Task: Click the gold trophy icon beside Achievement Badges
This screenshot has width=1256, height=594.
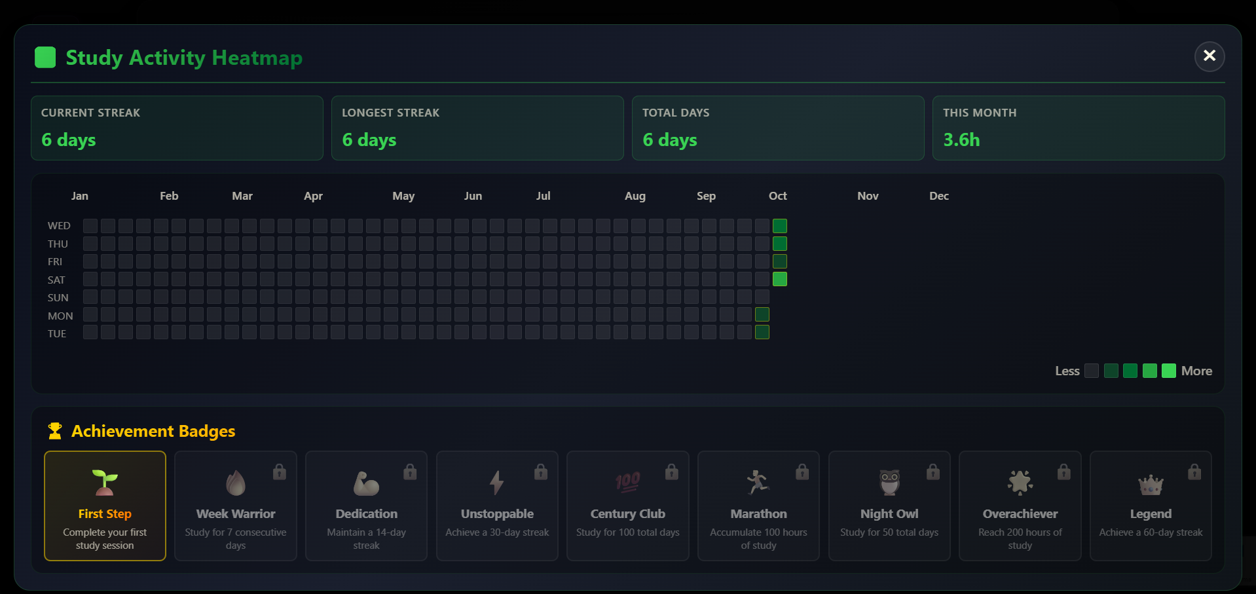Action: pos(55,431)
